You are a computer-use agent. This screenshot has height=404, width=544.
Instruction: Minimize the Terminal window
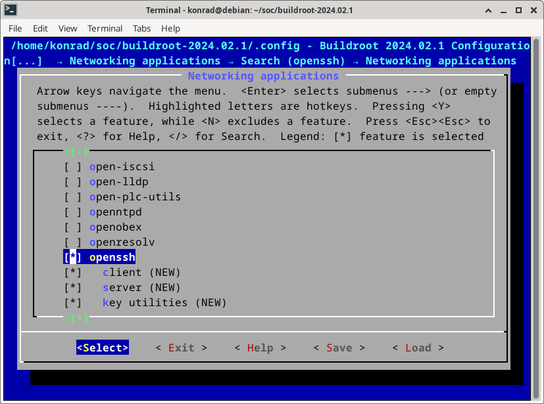pyautogui.click(x=503, y=11)
